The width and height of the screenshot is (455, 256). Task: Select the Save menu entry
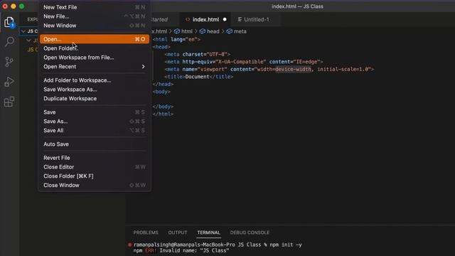coord(95,112)
